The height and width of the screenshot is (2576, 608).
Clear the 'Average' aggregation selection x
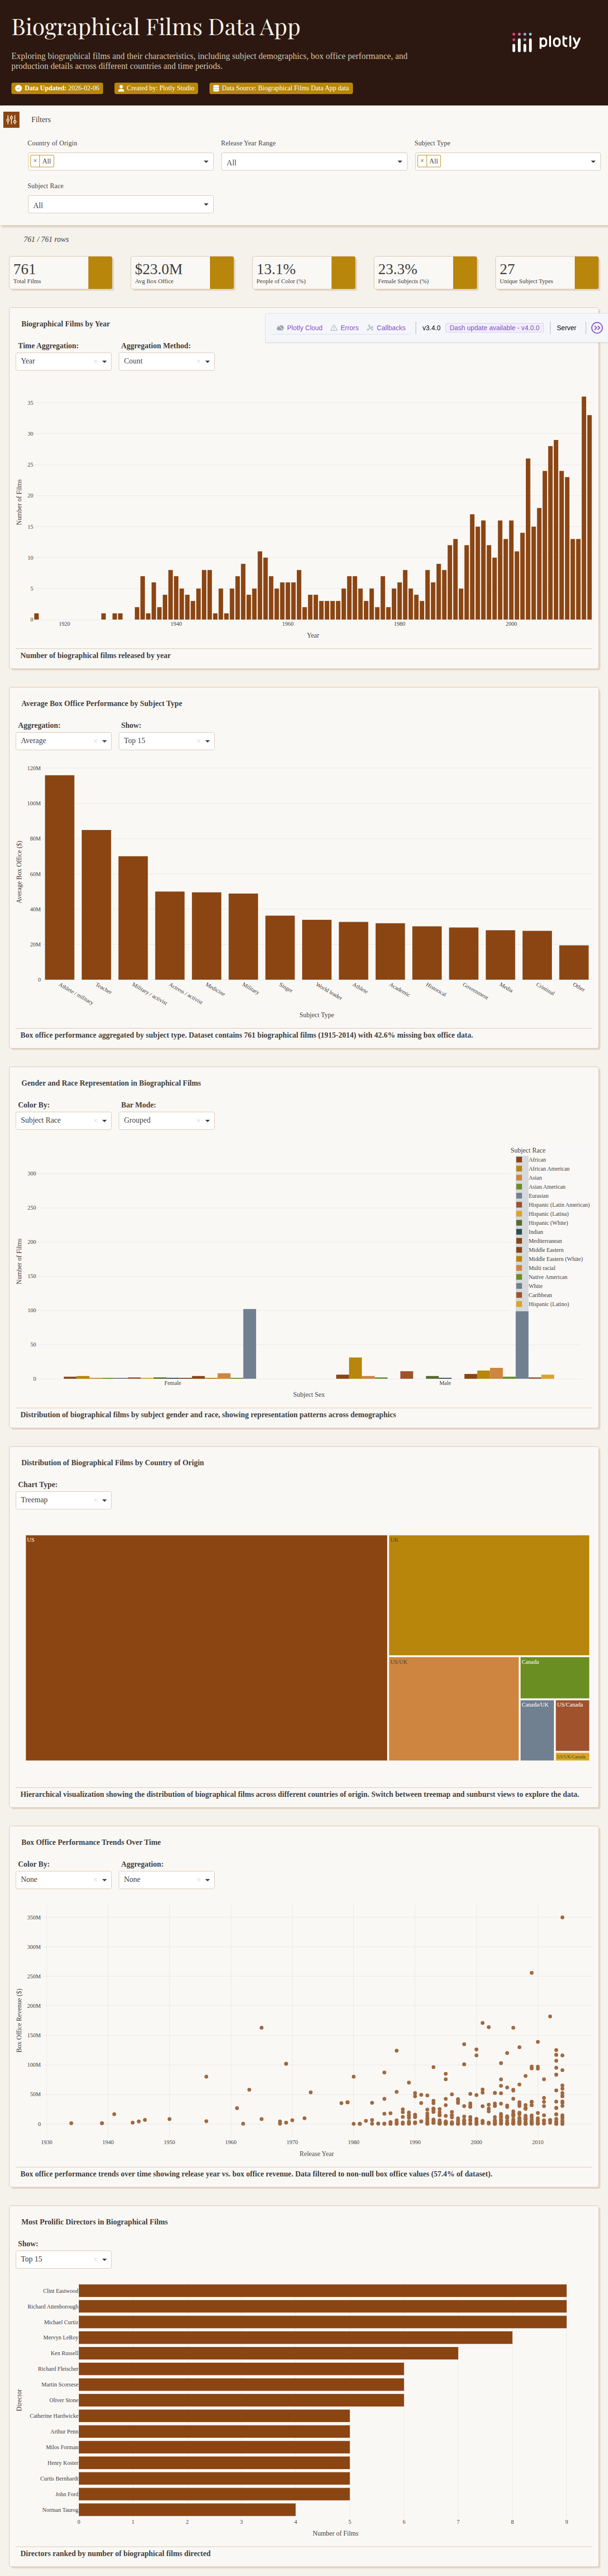[96, 741]
